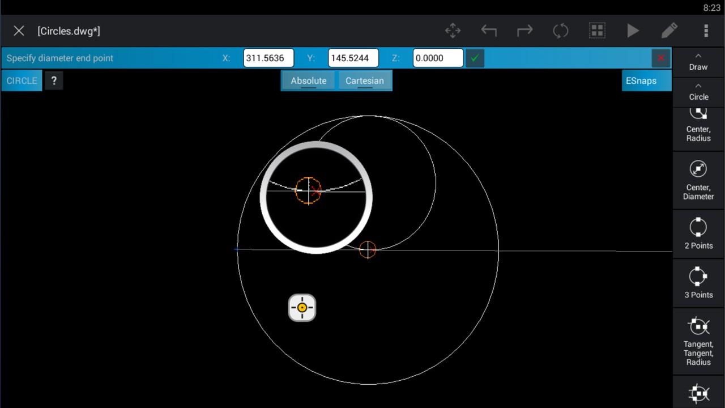Activate the pan/move arrows tool
Image resolution: width=725 pixels, height=408 pixels.
point(453,31)
